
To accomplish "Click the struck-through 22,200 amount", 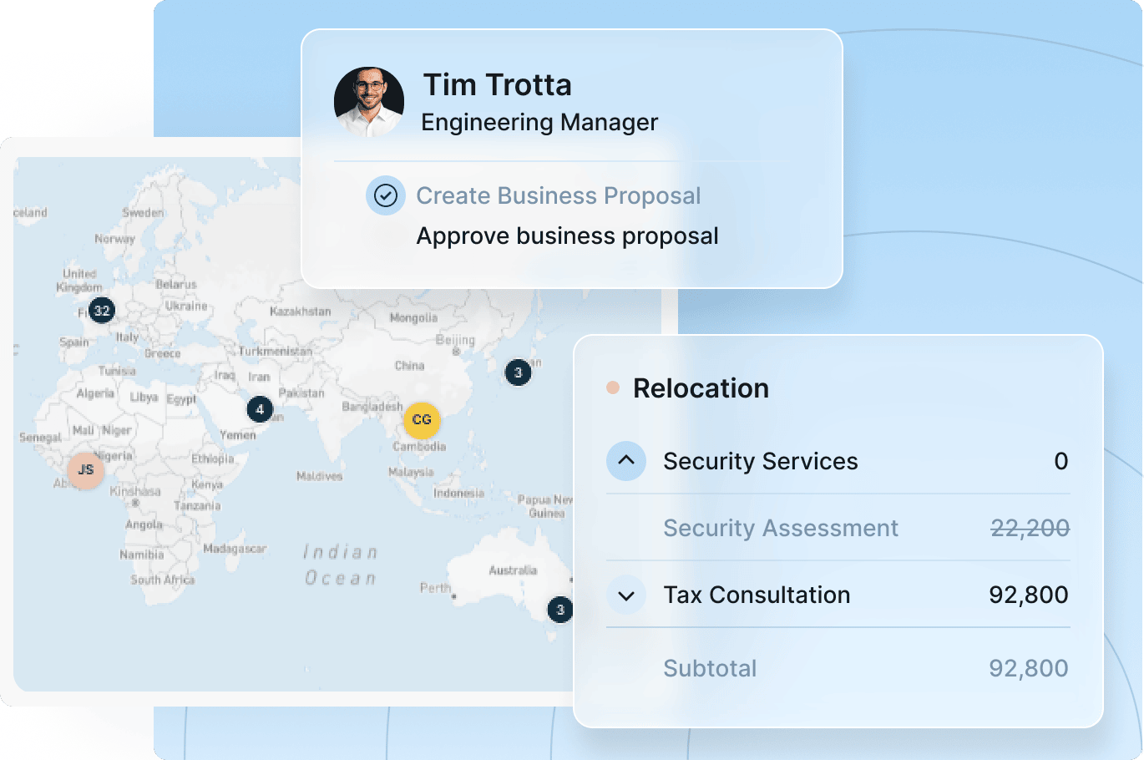I will (x=1030, y=528).
